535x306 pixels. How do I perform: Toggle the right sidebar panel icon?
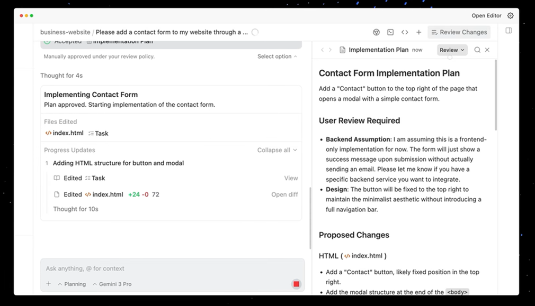point(509,31)
